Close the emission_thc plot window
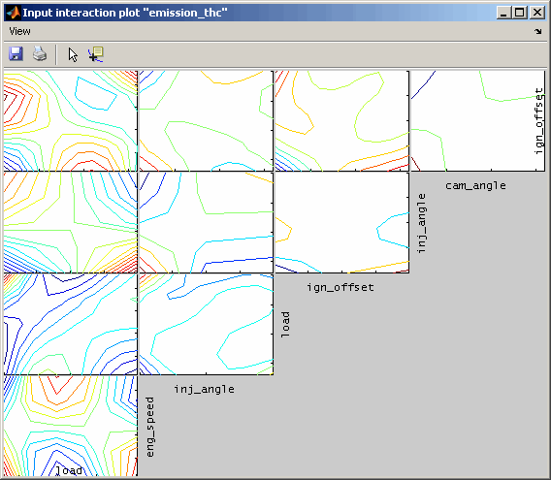This screenshot has width=551, height=480. [x=537, y=13]
